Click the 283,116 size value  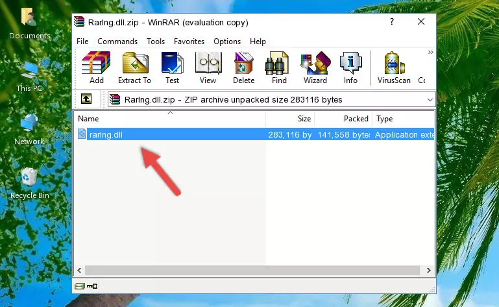pos(289,135)
